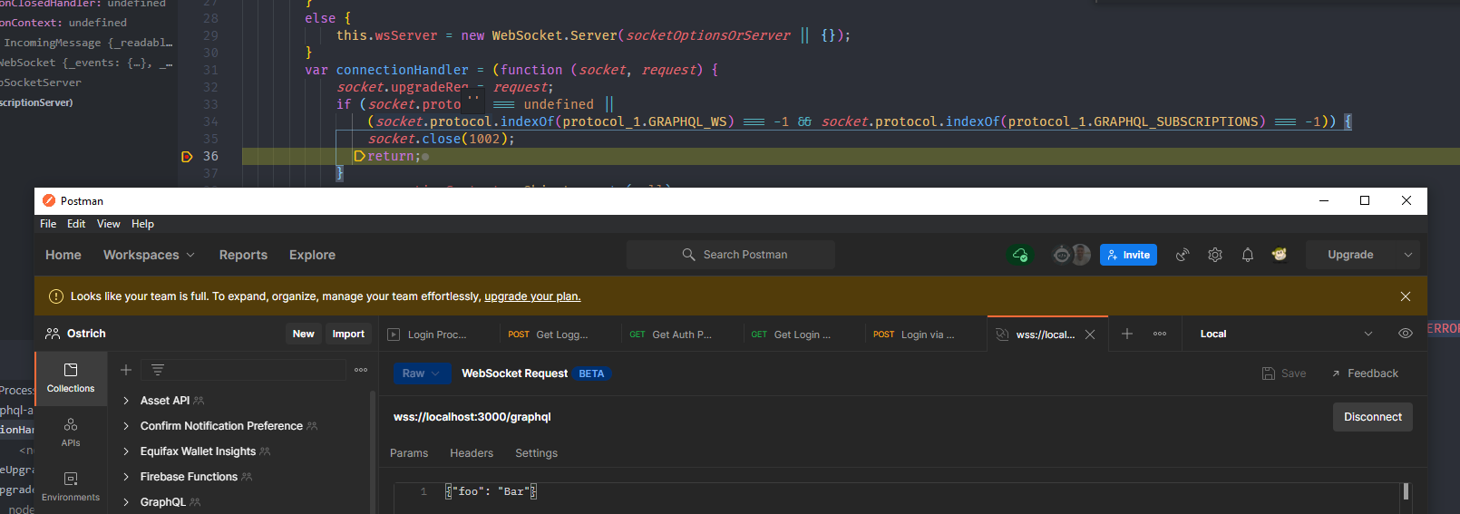Follow the upgrade your plan link
Viewport: 1460px width, 514px height.
(532, 296)
